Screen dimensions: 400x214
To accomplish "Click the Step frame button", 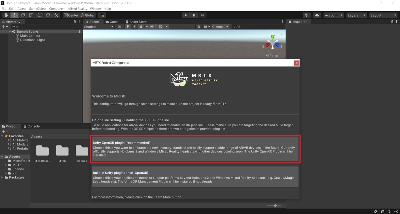I will (202, 15).
